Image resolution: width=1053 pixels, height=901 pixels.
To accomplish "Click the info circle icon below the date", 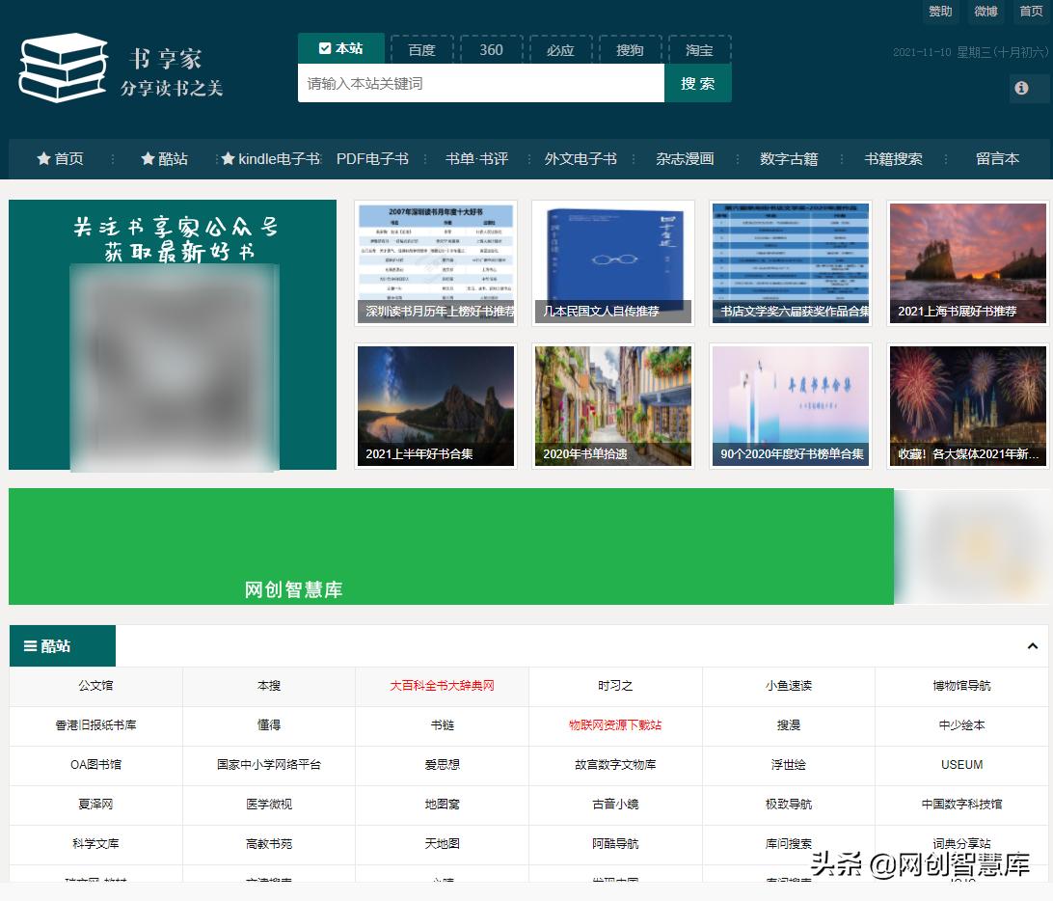I will click(x=1020, y=88).
